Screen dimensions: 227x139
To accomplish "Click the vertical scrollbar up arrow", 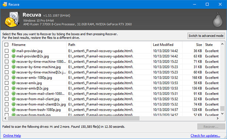I will coord(222,44).
